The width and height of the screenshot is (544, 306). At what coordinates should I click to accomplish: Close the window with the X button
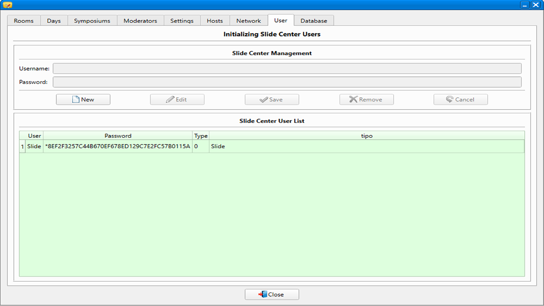pos(536,5)
